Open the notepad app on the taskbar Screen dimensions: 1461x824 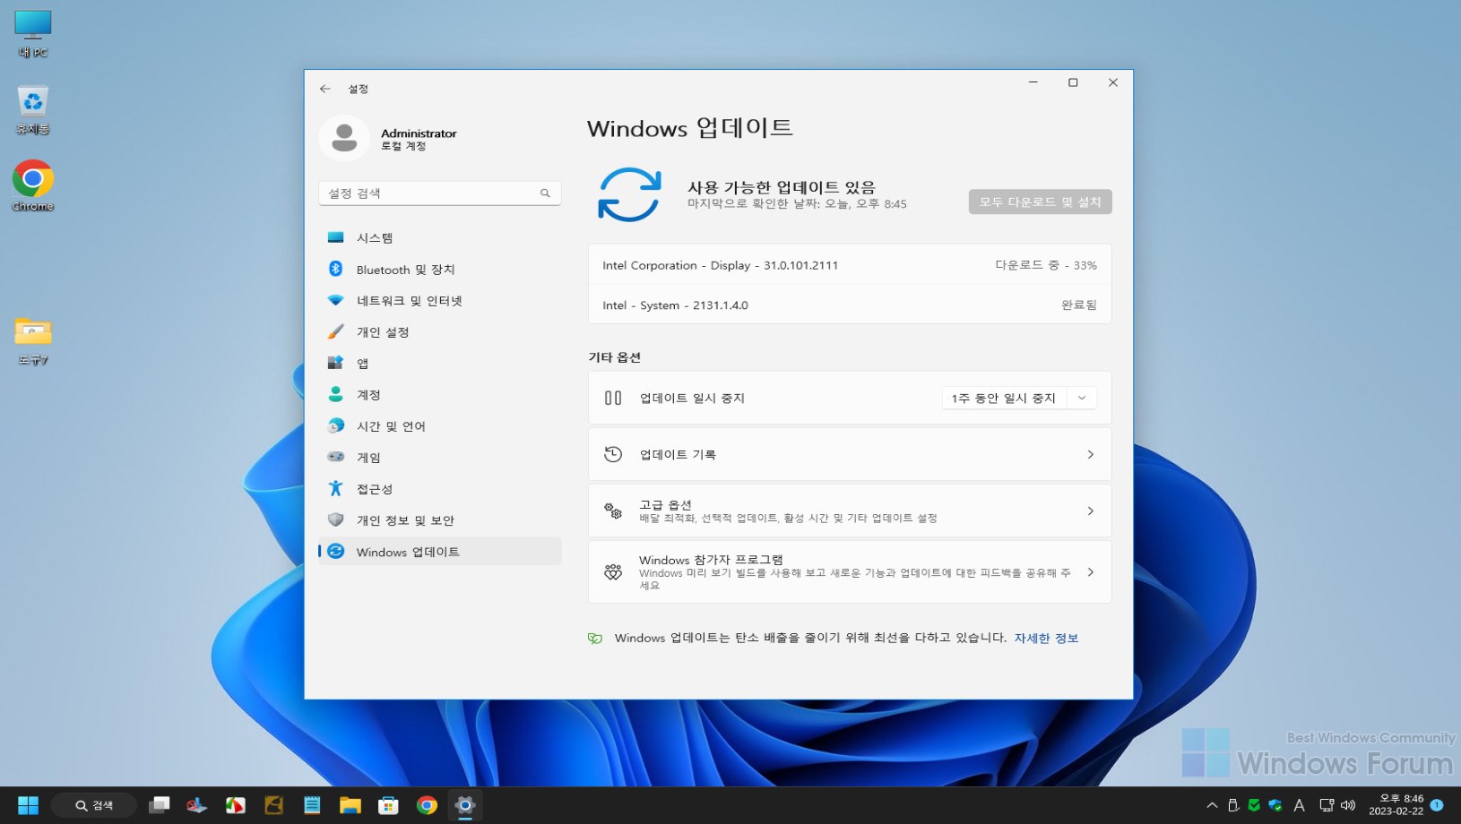coord(312,805)
